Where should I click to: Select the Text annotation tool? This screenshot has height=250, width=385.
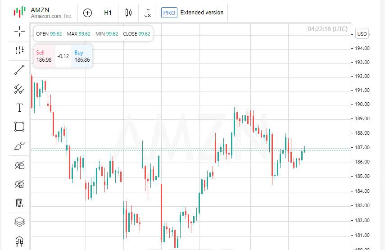[x=19, y=108]
